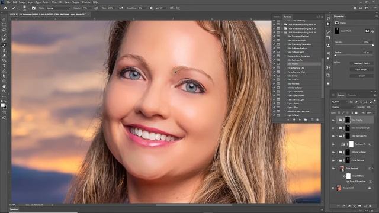The height and width of the screenshot is (213, 379).
Task: Delete the selected action with trash icon
Action: (317, 120)
